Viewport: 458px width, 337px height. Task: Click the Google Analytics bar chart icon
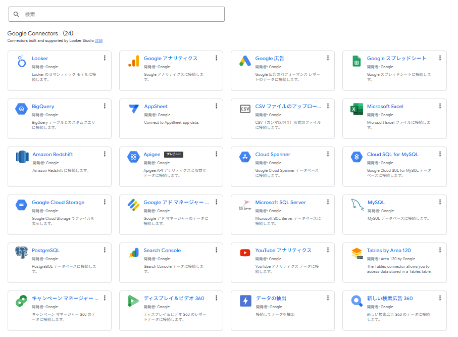(x=133, y=61)
